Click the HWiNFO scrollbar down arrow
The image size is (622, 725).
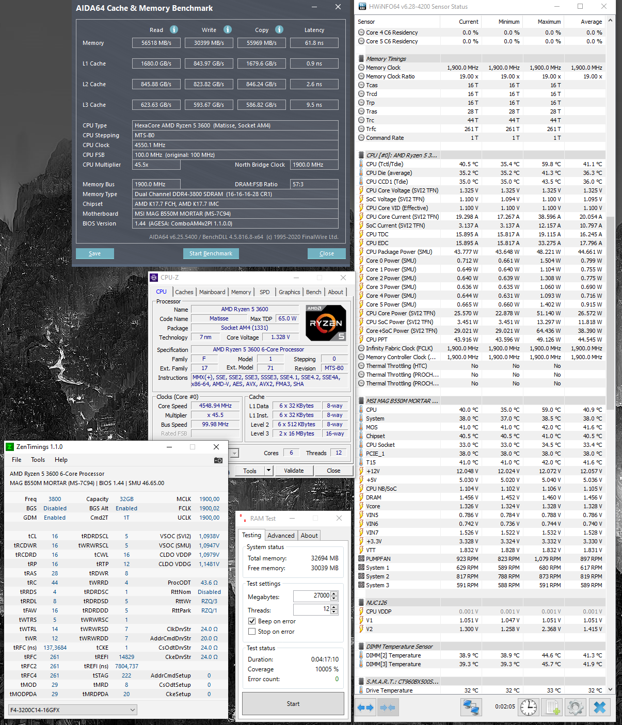pyautogui.click(x=611, y=689)
